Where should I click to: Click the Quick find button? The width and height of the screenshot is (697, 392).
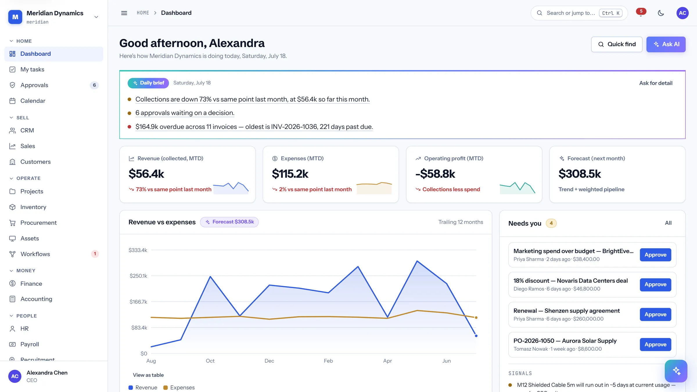617,44
